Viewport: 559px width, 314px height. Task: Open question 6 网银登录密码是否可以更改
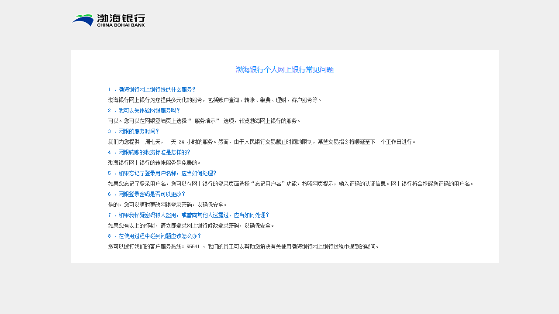pos(149,194)
